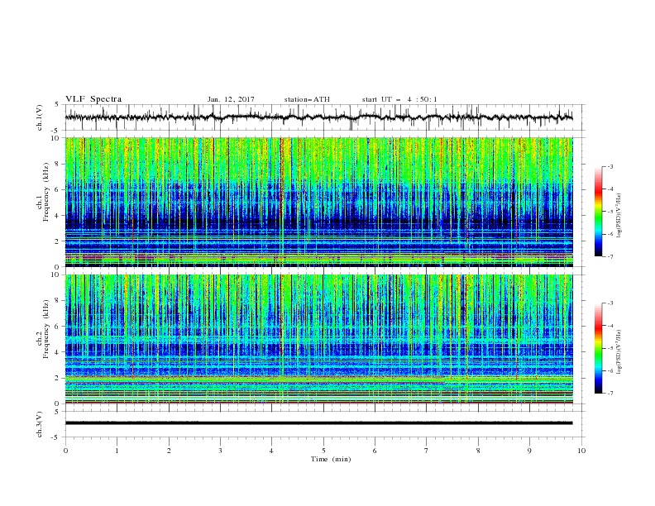
Task: Select the log(PSD) label beside ch.2 colorbar
Action: tap(619, 352)
